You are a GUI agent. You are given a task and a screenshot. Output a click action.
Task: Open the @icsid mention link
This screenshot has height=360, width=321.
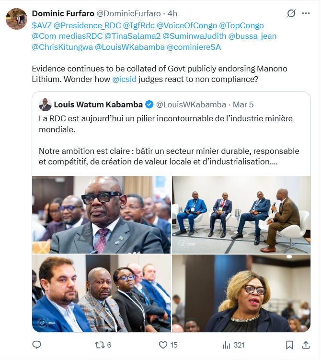coord(124,79)
